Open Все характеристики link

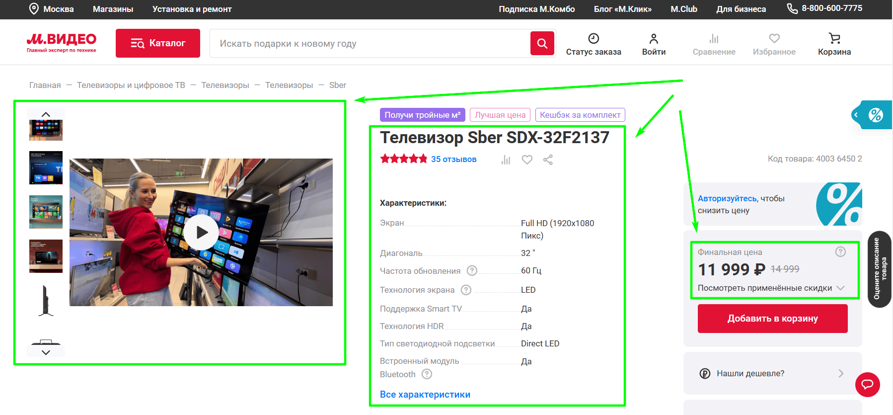pos(425,394)
